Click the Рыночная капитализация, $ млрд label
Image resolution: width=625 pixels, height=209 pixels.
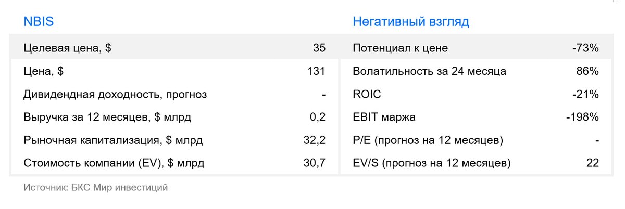(113, 140)
